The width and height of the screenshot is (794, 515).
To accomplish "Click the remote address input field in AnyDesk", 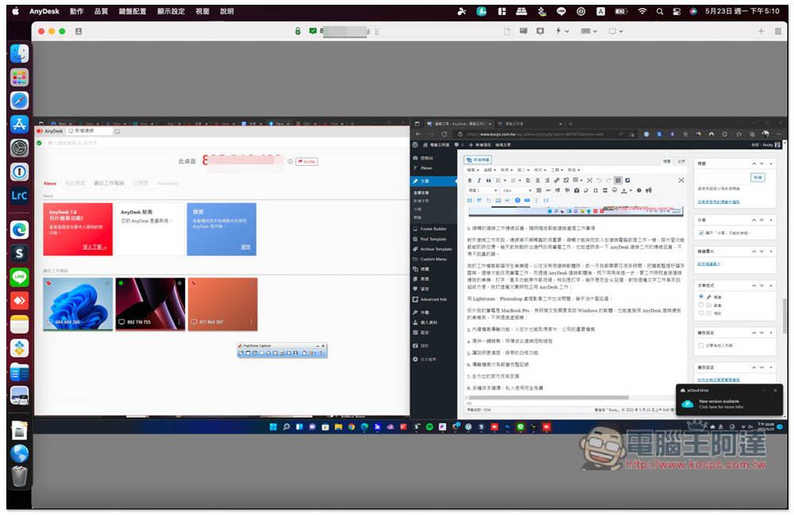I will coord(223,143).
